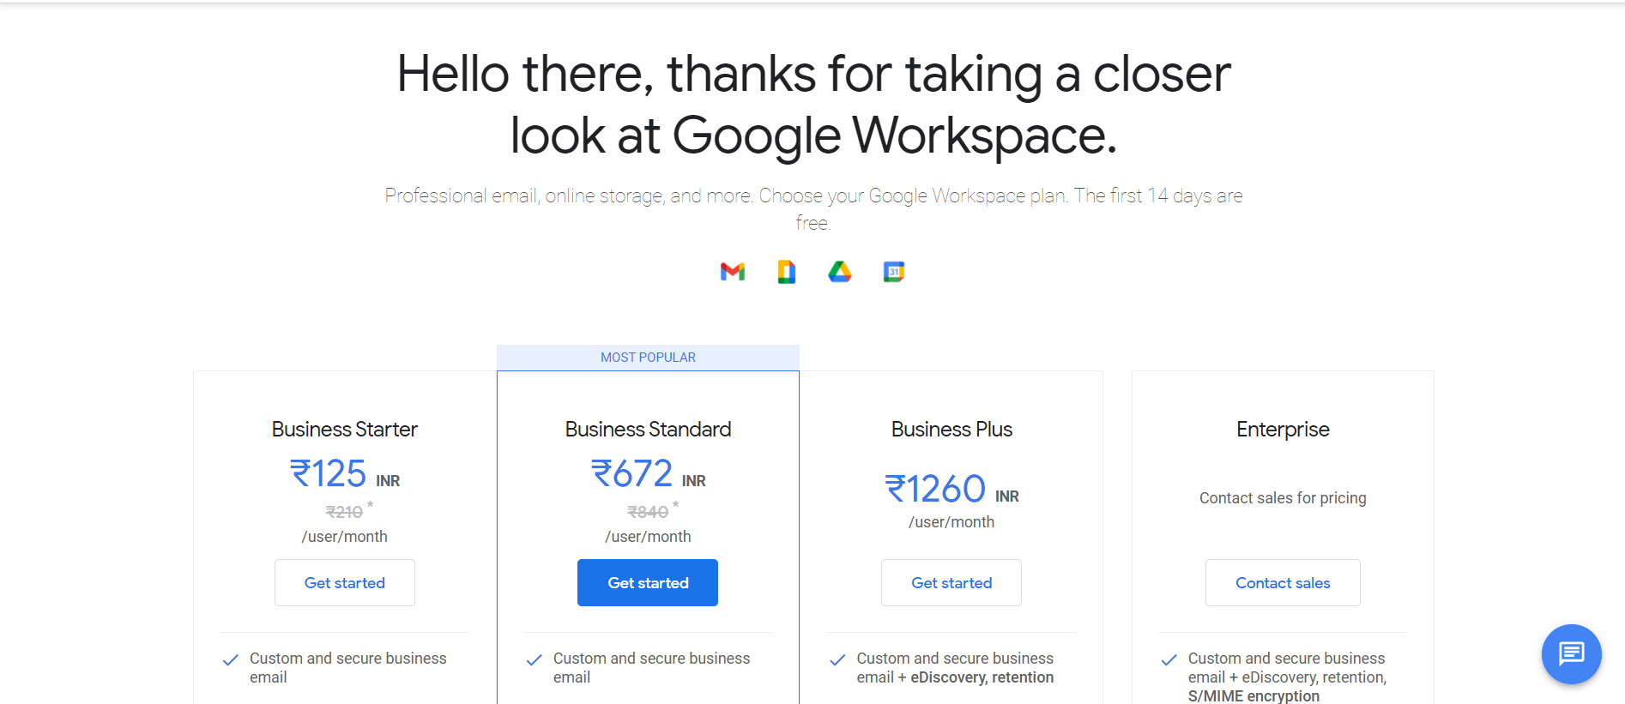
Task: Click the MOST POPULAR banner
Action: 648,358
